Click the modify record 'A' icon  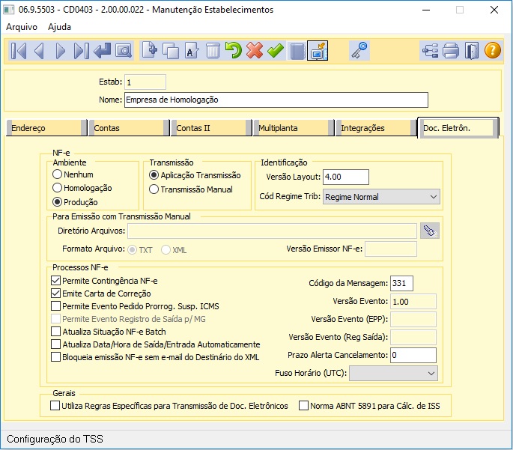coord(192,51)
